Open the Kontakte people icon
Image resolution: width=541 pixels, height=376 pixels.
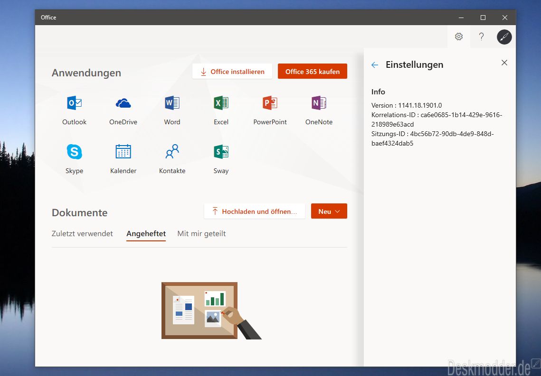pyautogui.click(x=172, y=152)
